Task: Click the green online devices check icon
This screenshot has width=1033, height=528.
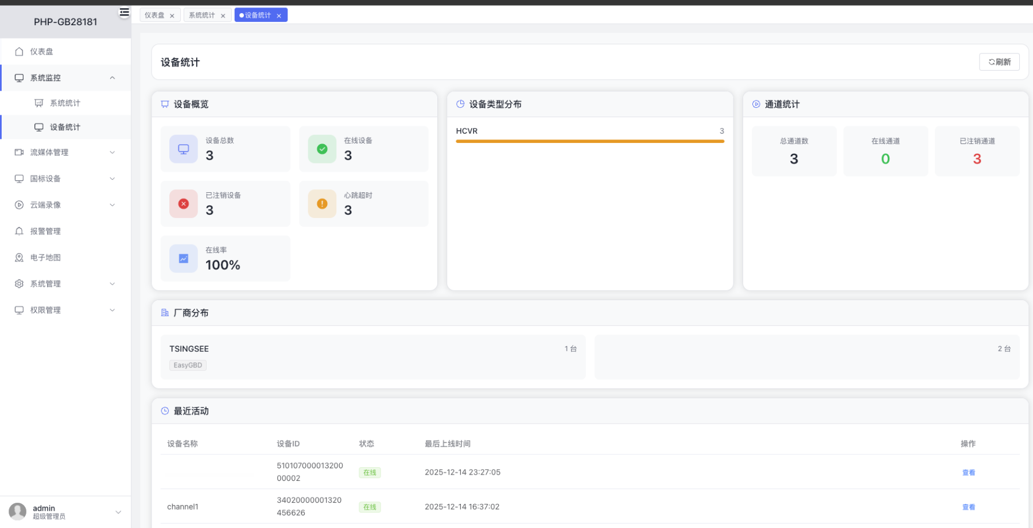Action: pyautogui.click(x=322, y=149)
